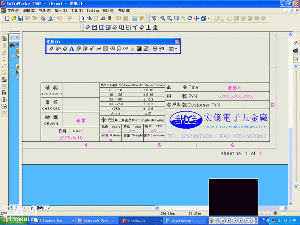Open the 窗口 (Window) menu

click(x=108, y=10)
